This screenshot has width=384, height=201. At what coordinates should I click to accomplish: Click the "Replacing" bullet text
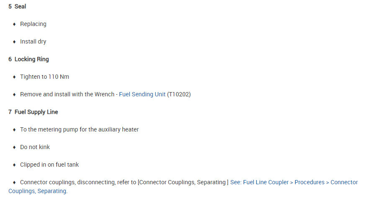pyautogui.click(x=33, y=24)
